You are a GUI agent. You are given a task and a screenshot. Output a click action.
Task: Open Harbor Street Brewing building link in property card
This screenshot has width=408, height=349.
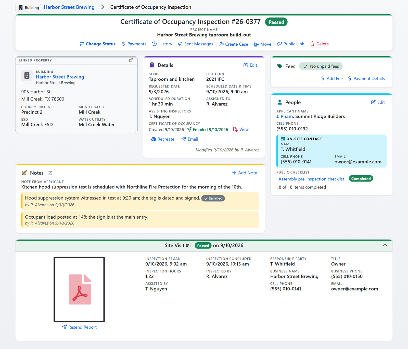[60, 77]
